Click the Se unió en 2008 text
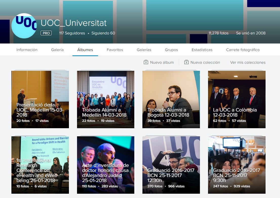 [251, 33]
